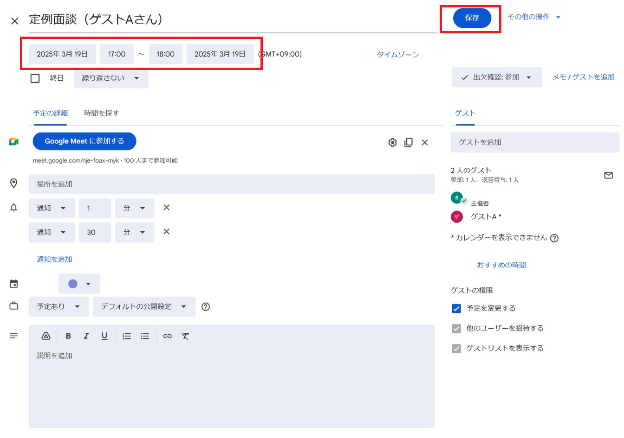
Task: Remove the Google Meet conference
Action: tap(424, 142)
